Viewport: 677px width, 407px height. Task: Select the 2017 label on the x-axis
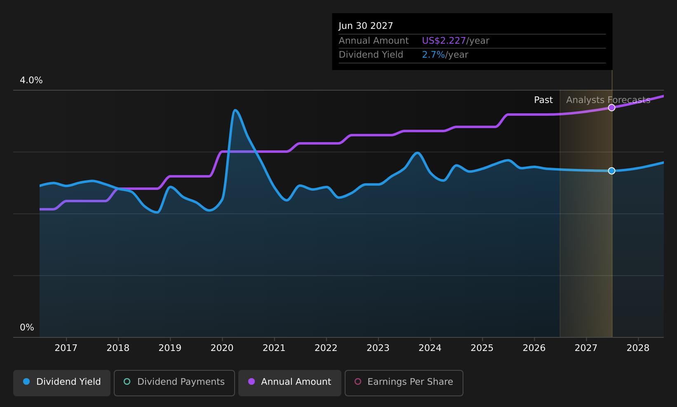(66, 348)
